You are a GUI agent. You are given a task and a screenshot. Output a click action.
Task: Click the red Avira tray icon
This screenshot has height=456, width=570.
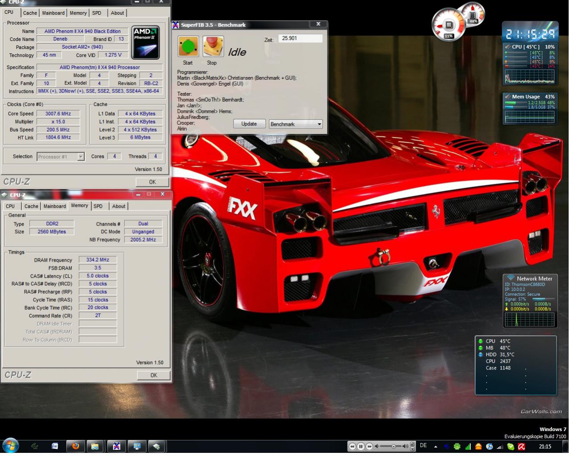(521, 446)
